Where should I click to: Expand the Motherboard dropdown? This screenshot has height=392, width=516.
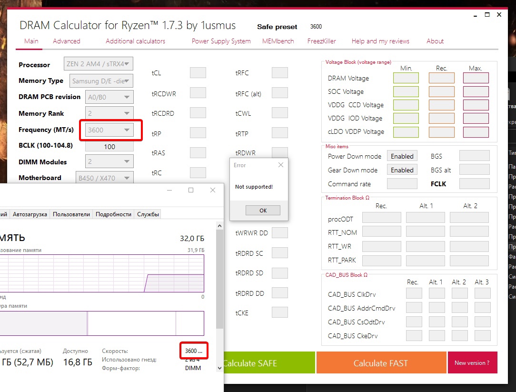point(105,178)
